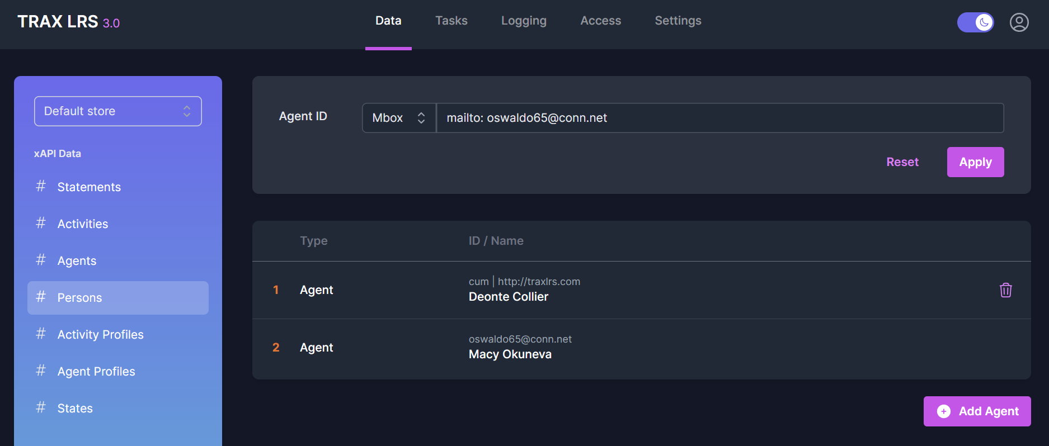Viewport: 1049px width, 446px height.
Task: Toggle the dark mode switch
Action: 975,22
